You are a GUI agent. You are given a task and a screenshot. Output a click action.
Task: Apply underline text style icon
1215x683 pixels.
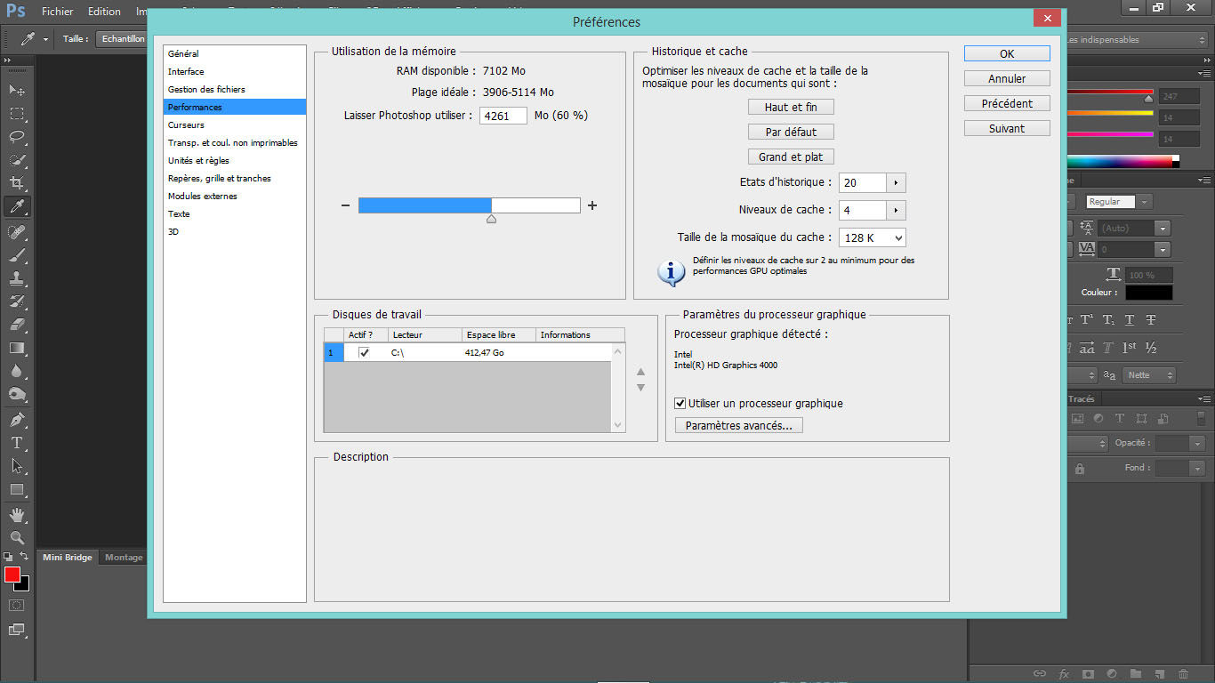click(1130, 319)
